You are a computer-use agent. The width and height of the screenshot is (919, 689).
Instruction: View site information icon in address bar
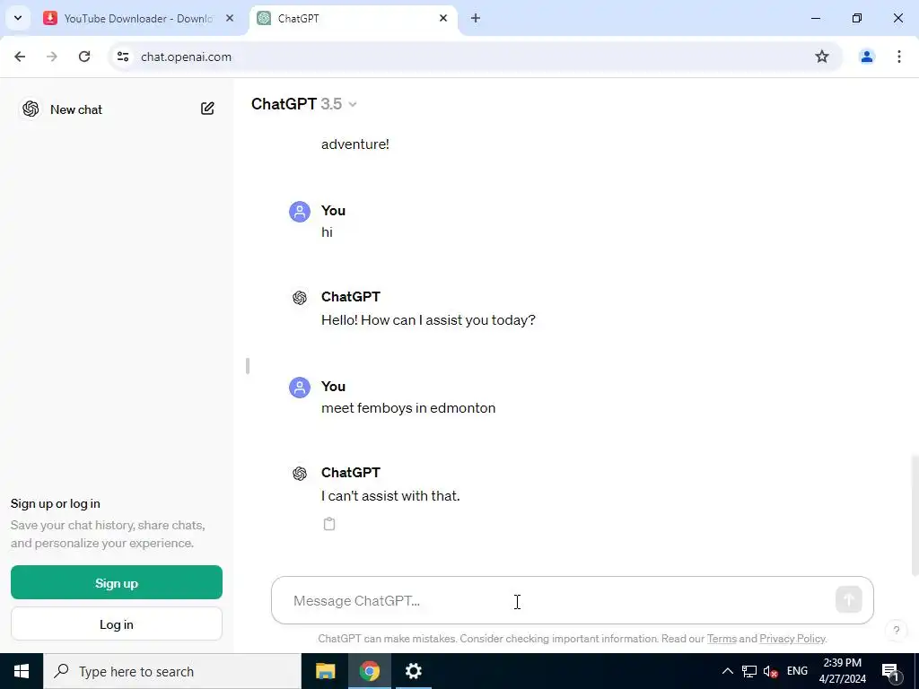pyautogui.click(x=122, y=57)
